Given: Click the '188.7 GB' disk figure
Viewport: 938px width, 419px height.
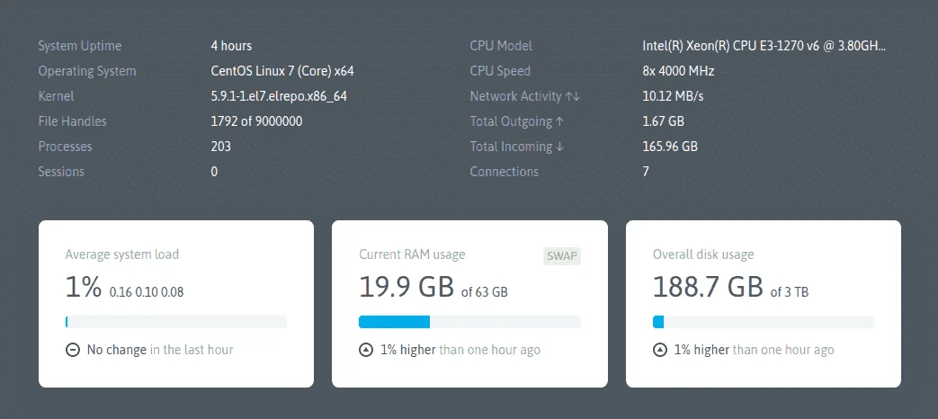Looking at the screenshot, I should (x=709, y=287).
